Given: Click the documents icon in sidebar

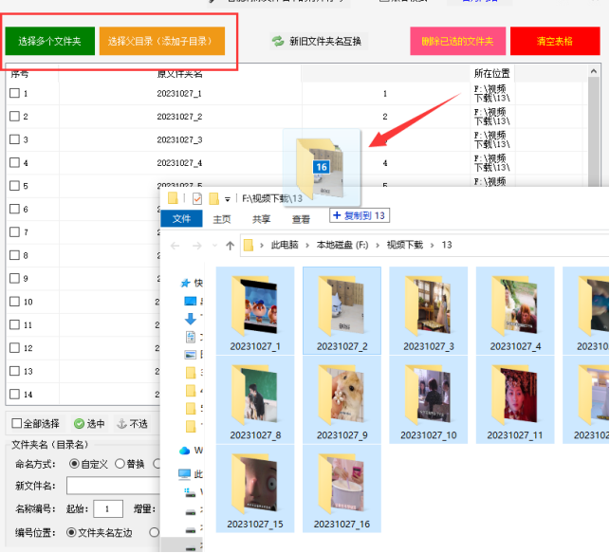Looking at the screenshot, I should (191, 337).
